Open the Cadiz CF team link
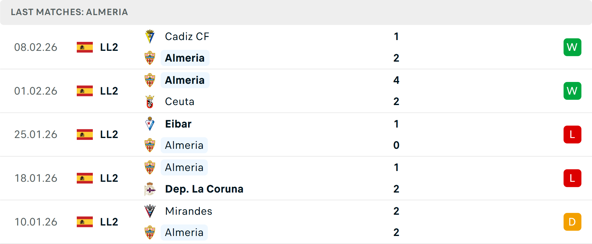Screen dimensions: 592x244 pos(187,37)
